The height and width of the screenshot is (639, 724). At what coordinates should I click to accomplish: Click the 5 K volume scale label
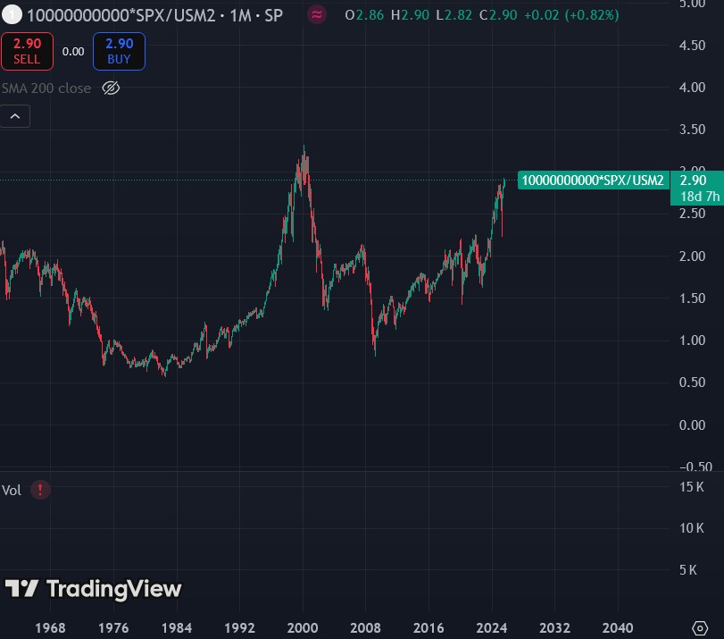pos(688,570)
